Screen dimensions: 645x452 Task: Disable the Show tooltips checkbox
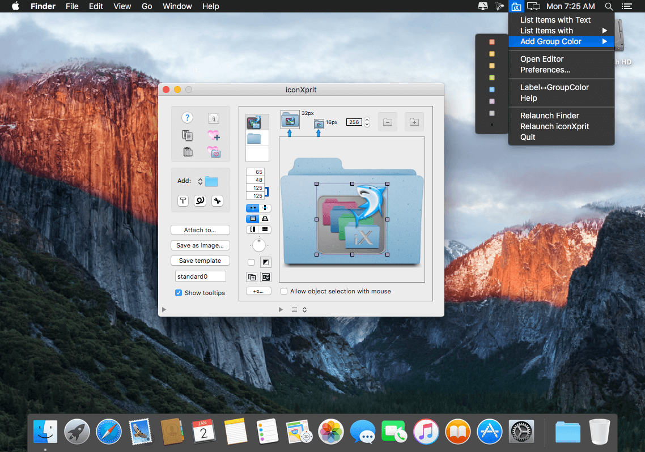click(x=179, y=293)
